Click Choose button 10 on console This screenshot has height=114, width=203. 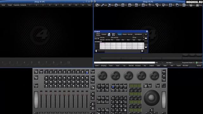pyautogui.click(x=87, y=72)
